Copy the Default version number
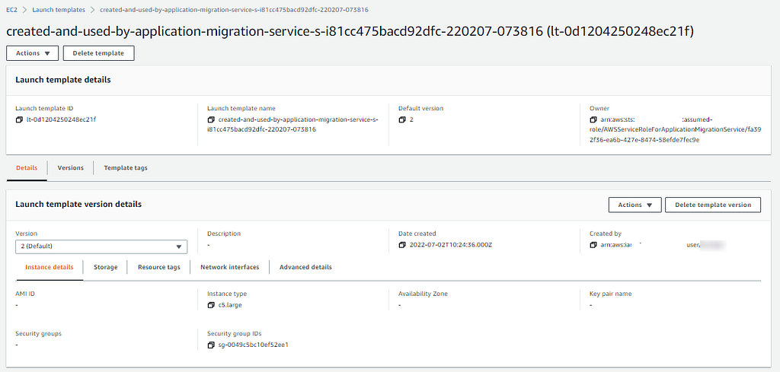 click(x=402, y=119)
